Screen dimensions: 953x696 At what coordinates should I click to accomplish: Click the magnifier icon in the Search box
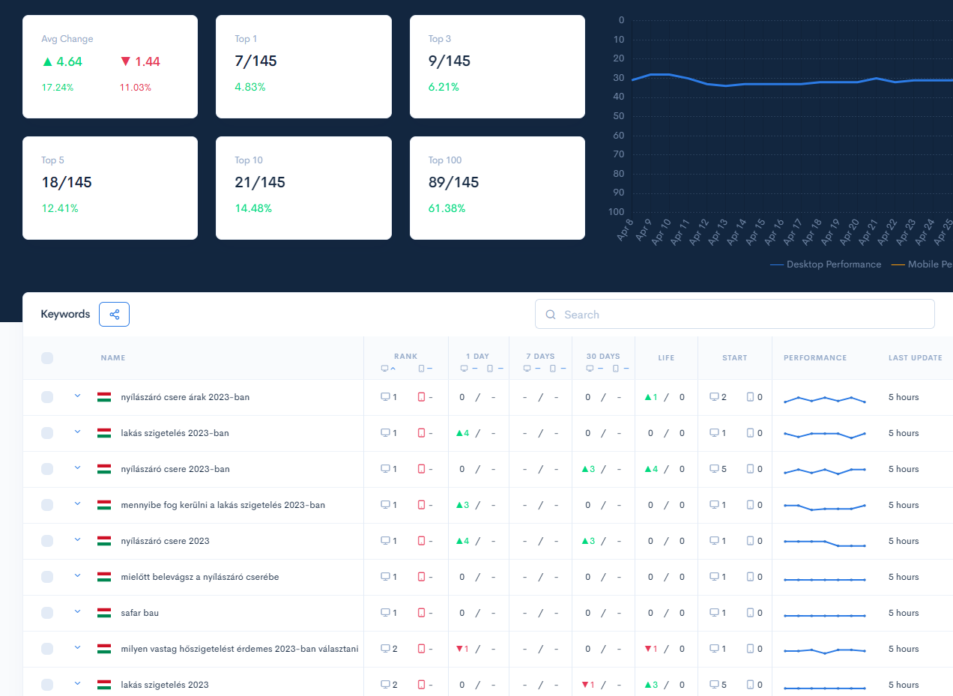[551, 315]
